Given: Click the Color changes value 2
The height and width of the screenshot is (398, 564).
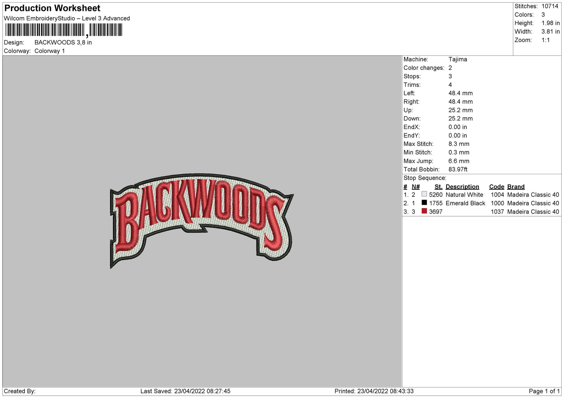Looking at the screenshot, I should (450, 68).
